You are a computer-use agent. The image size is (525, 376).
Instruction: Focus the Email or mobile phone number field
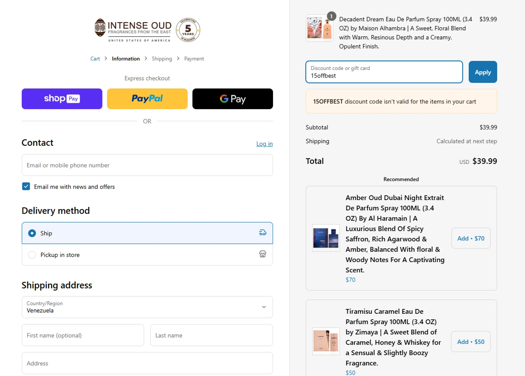[x=147, y=165]
